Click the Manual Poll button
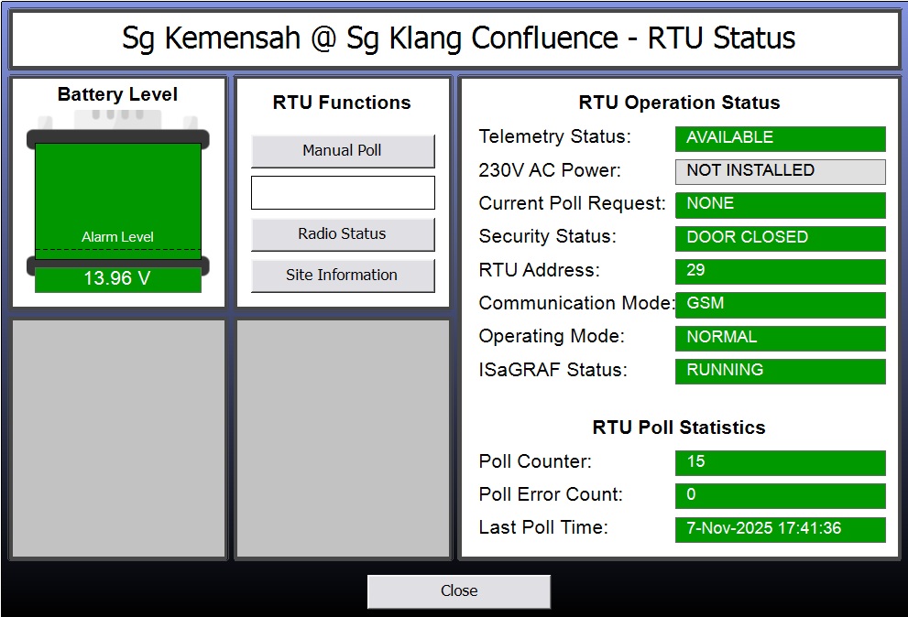The height and width of the screenshot is (617, 908). [343, 151]
